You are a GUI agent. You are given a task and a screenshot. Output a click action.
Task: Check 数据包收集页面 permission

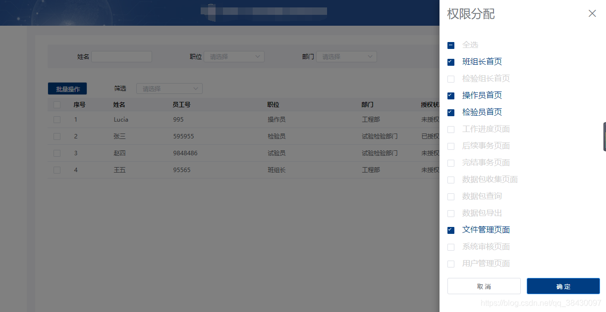click(x=450, y=179)
